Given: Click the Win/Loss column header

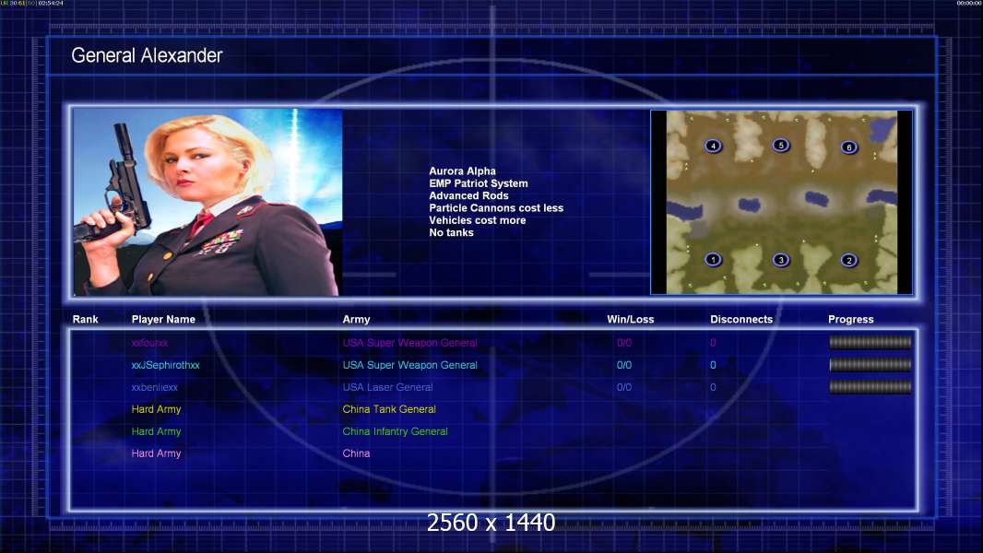Looking at the screenshot, I should pos(630,320).
